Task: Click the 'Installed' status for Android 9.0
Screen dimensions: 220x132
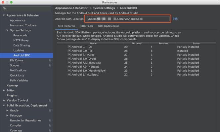Action: (x=183, y=51)
